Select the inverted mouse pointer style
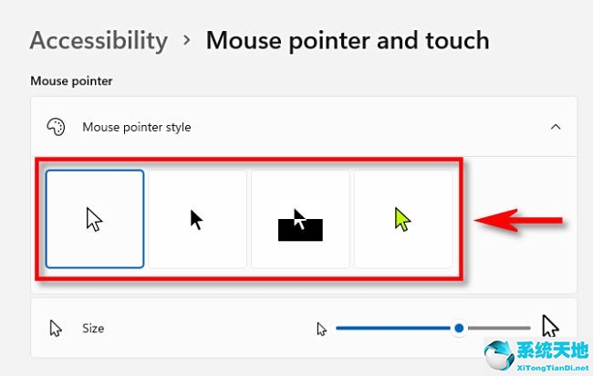This screenshot has width=593, height=376. (300, 219)
